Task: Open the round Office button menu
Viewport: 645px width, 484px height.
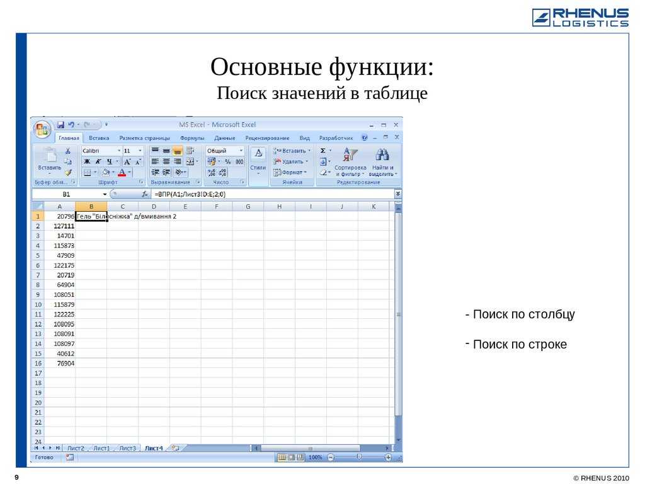Action: click(42, 130)
